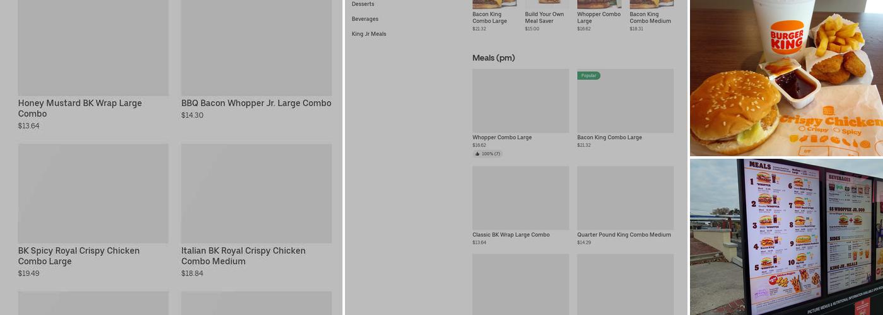Click the Meals (pm) section heading

493,58
